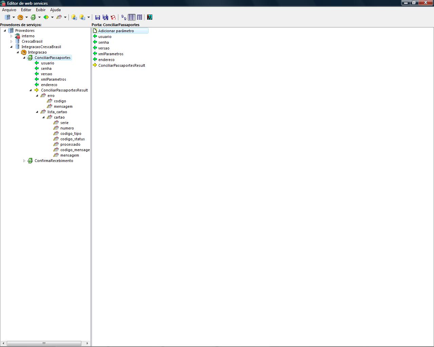The image size is (434, 347).
Task: Open the new provider dropdown arrow
Action: 14,17
